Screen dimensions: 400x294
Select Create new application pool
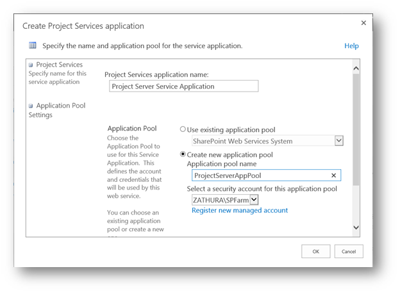[183, 154]
